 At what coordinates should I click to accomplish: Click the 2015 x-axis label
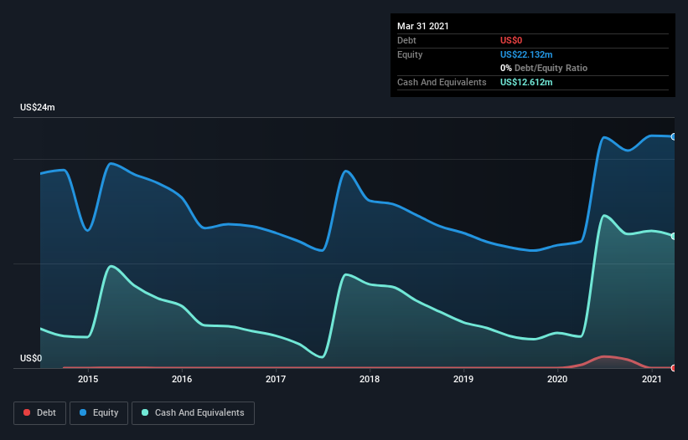88,379
